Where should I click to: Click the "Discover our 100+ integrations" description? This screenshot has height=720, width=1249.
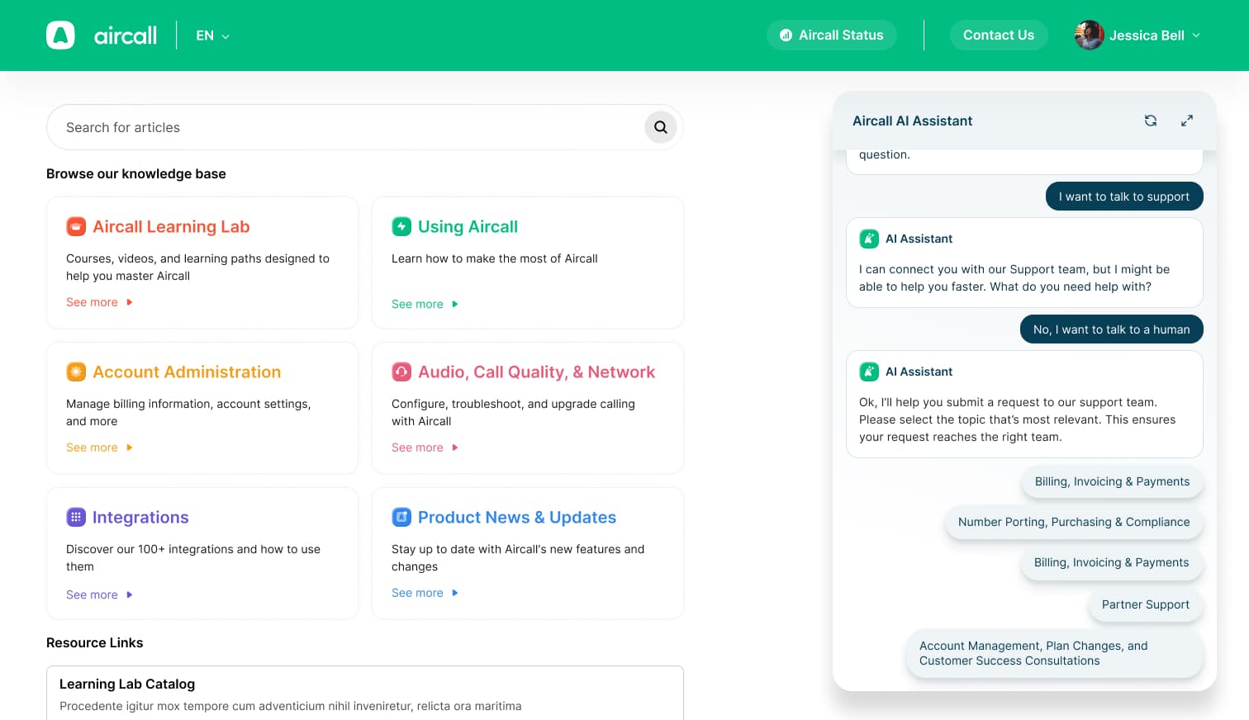click(193, 557)
